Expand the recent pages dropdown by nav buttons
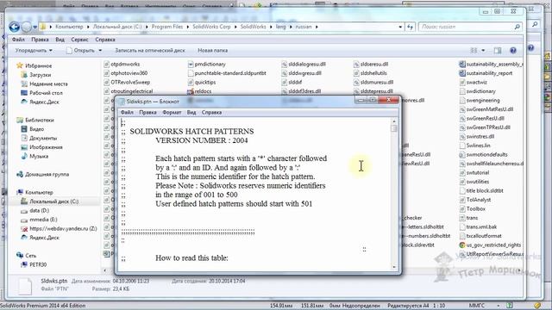Image resolution: width=552 pixels, height=310 pixels. 34,27
